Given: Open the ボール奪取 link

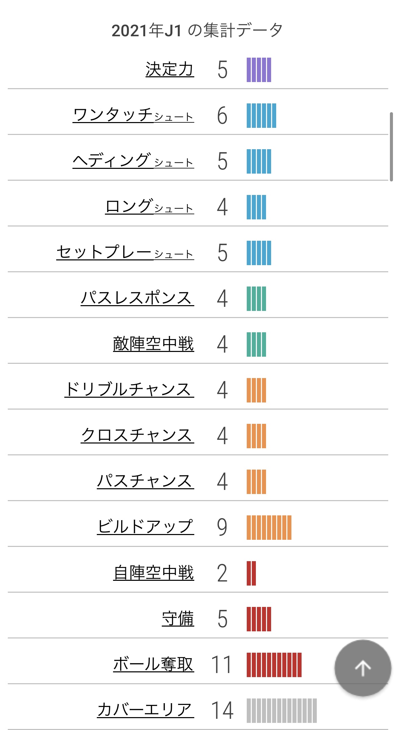Looking at the screenshot, I should pyautogui.click(x=154, y=664).
